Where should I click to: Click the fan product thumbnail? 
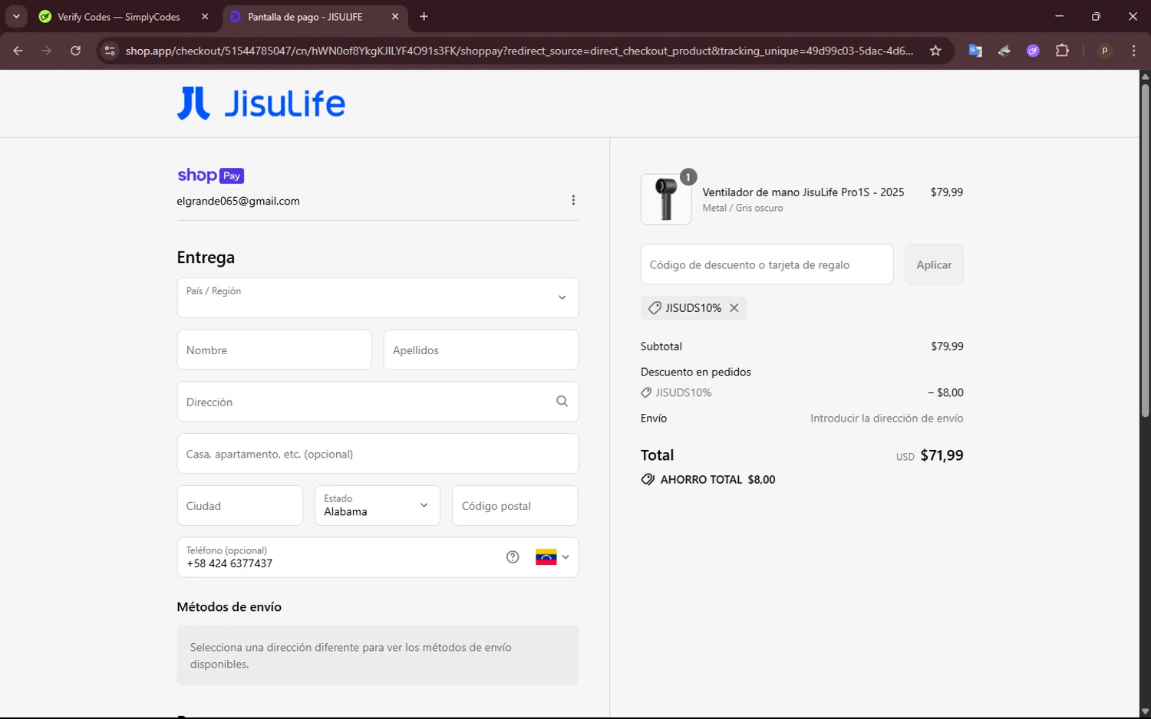point(666,199)
